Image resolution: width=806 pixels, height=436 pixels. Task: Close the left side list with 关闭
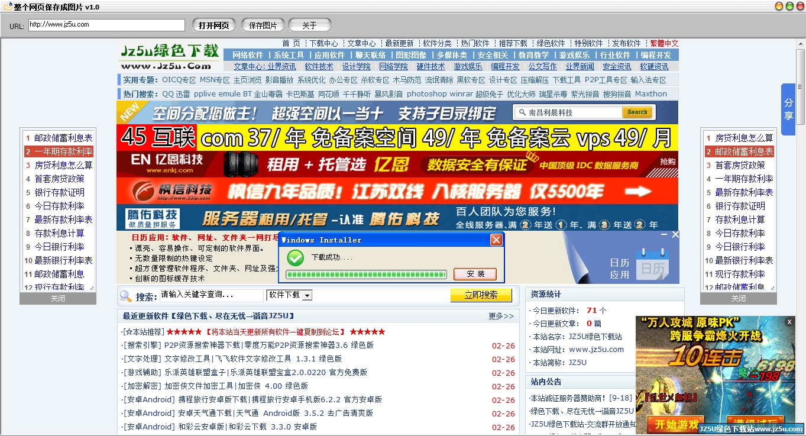pos(58,299)
